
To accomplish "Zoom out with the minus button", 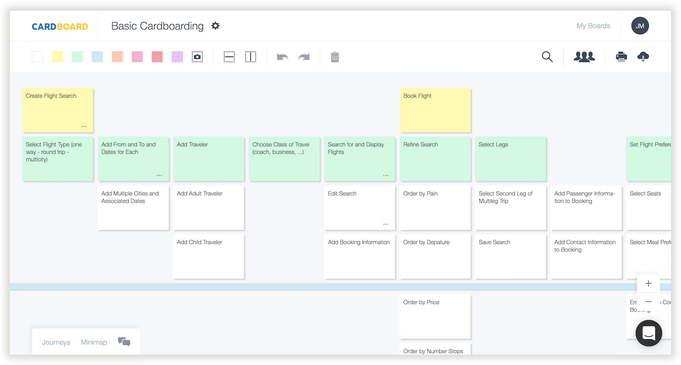I will pyautogui.click(x=648, y=302).
